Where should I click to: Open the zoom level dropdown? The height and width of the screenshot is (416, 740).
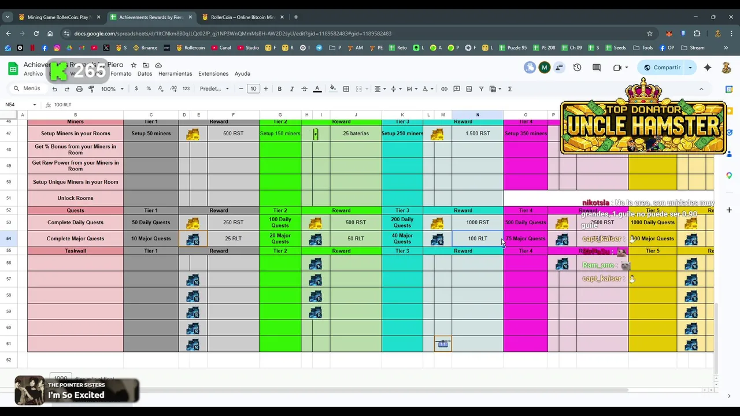[x=113, y=89]
